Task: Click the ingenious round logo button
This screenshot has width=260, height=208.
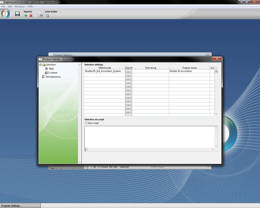Action: (x=6, y=14)
